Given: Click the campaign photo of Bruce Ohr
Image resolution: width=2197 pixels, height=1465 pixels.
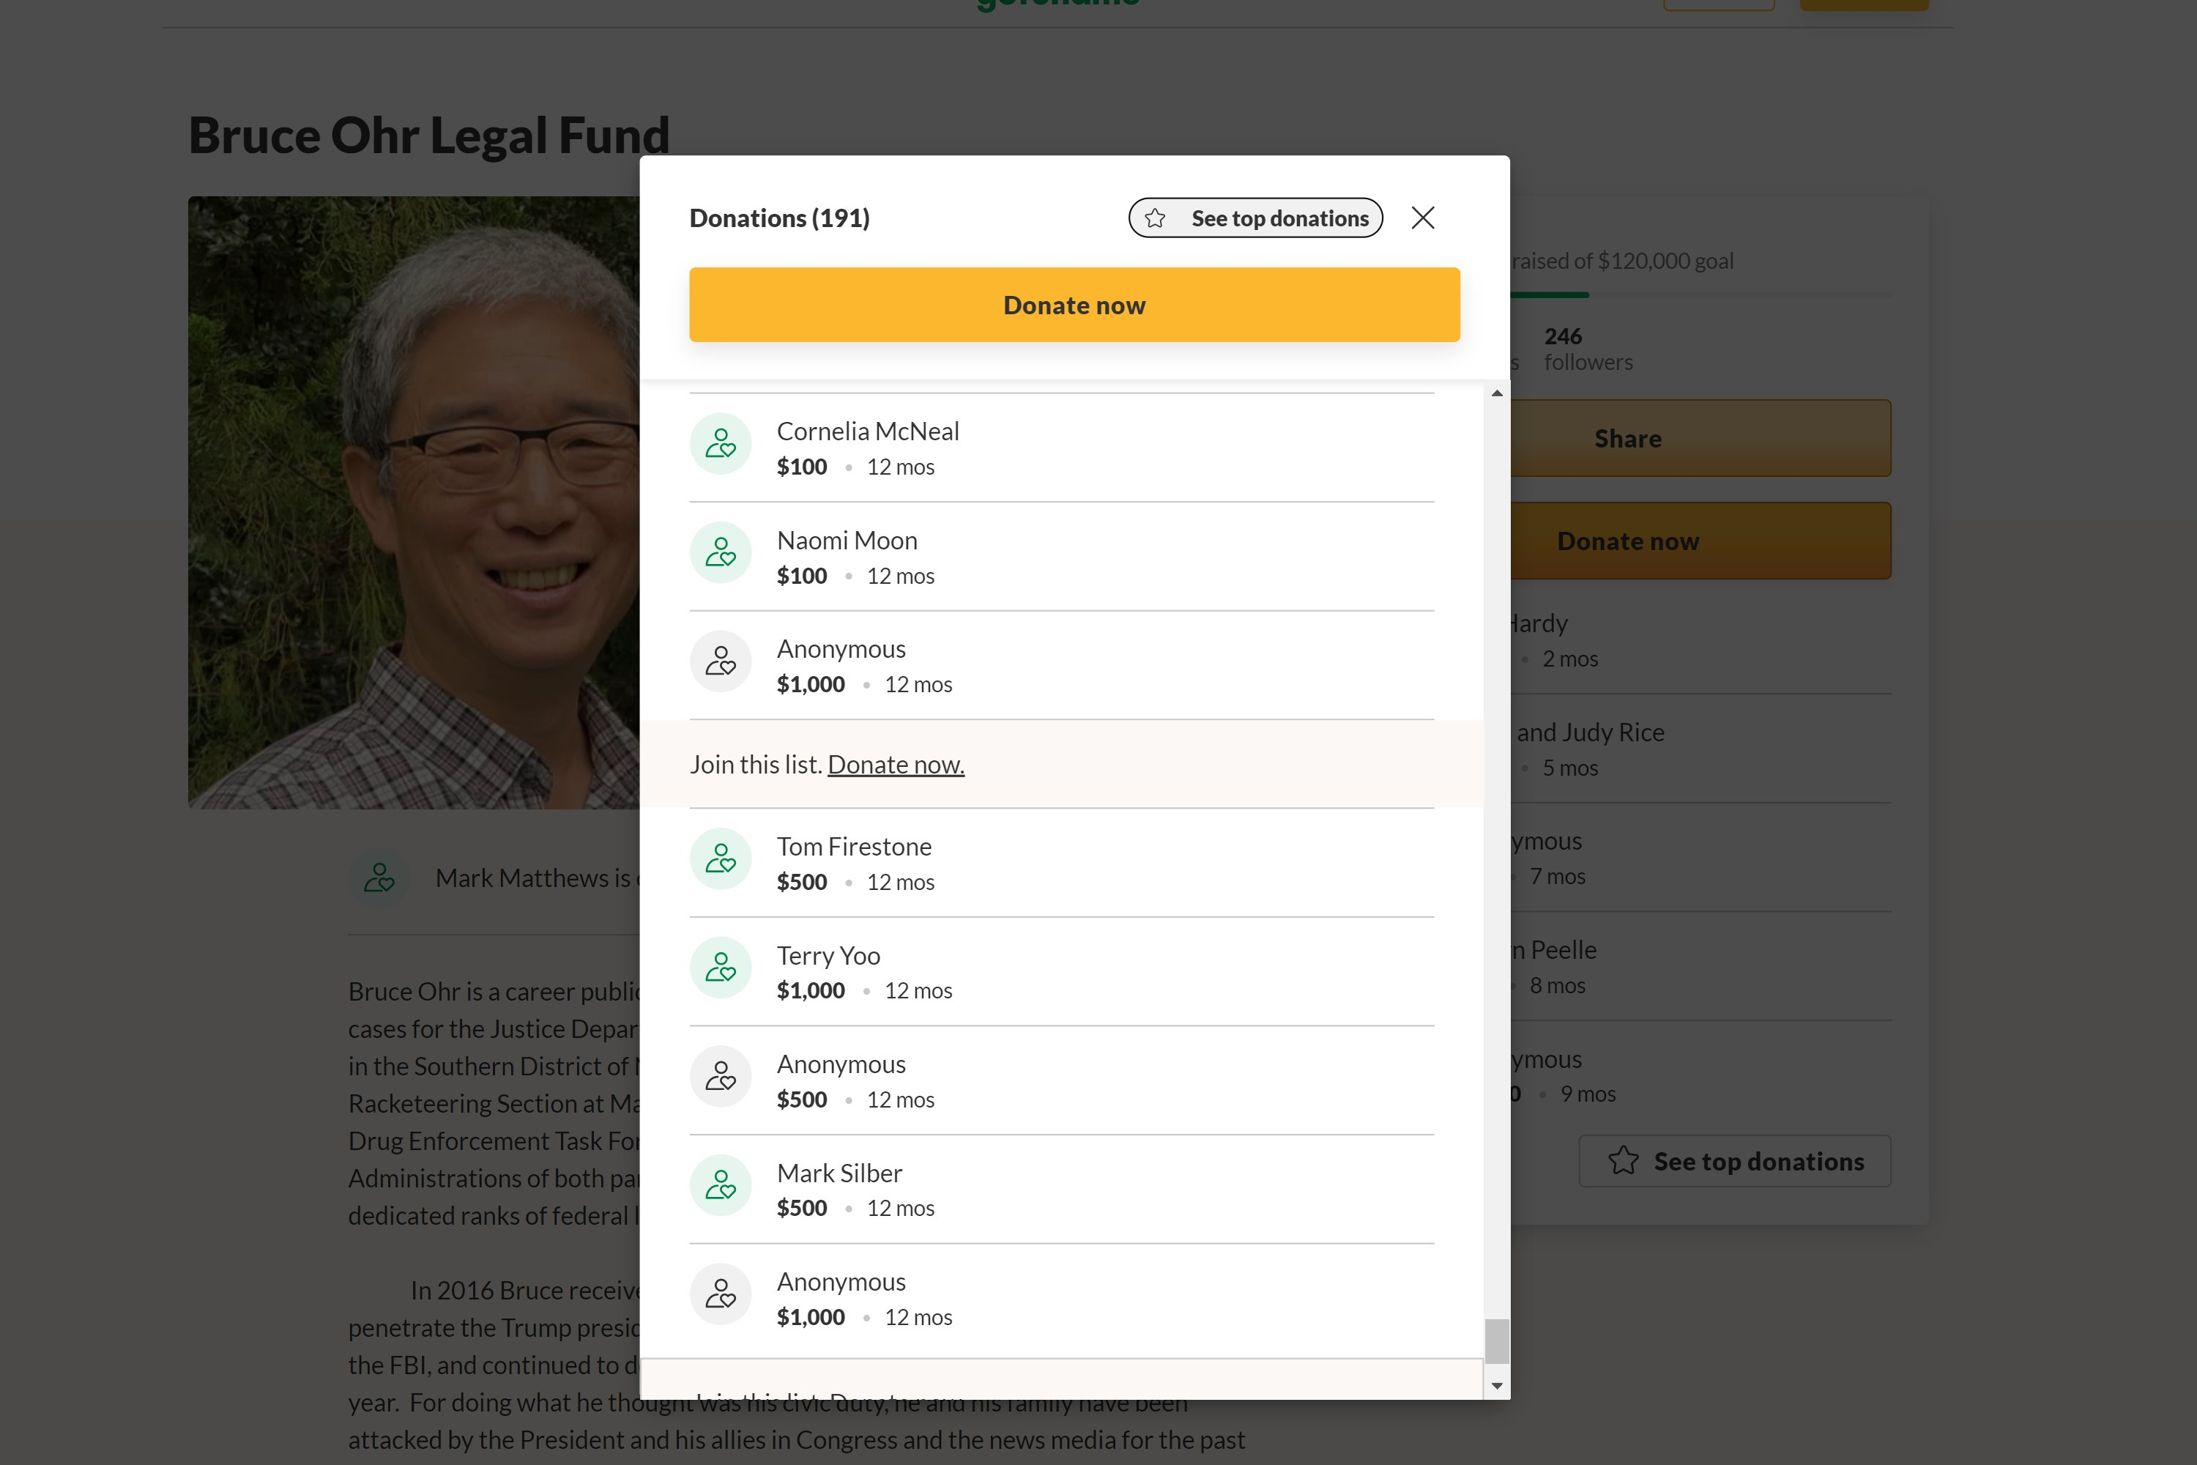Looking at the screenshot, I should click(414, 502).
